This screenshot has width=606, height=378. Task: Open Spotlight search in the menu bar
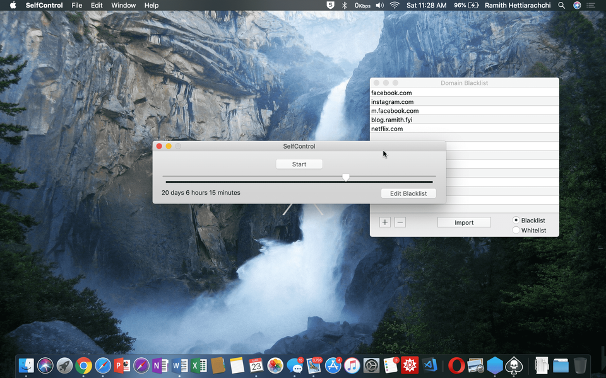[x=562, y=5]
